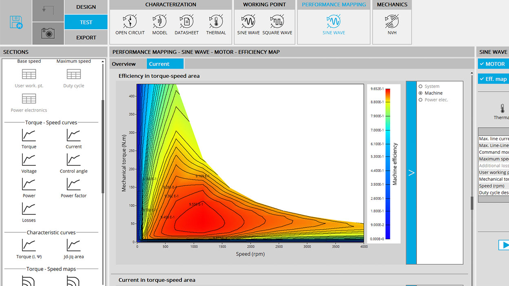Select the Square Wave working point
Image resolution: width=509 pixels, height=286 pixels.
[277, 24]
